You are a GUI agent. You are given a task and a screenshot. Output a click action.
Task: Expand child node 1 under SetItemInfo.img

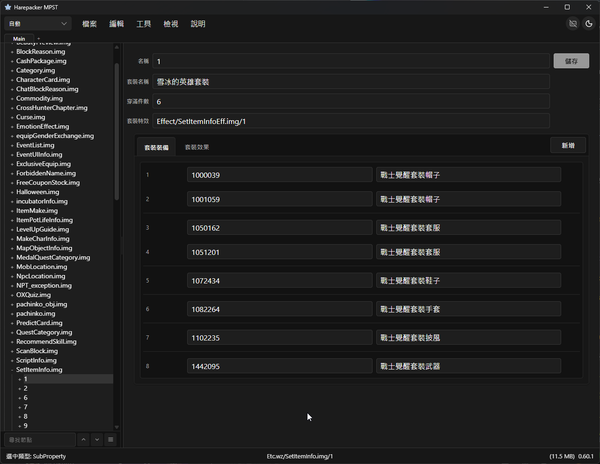point(20,379)
